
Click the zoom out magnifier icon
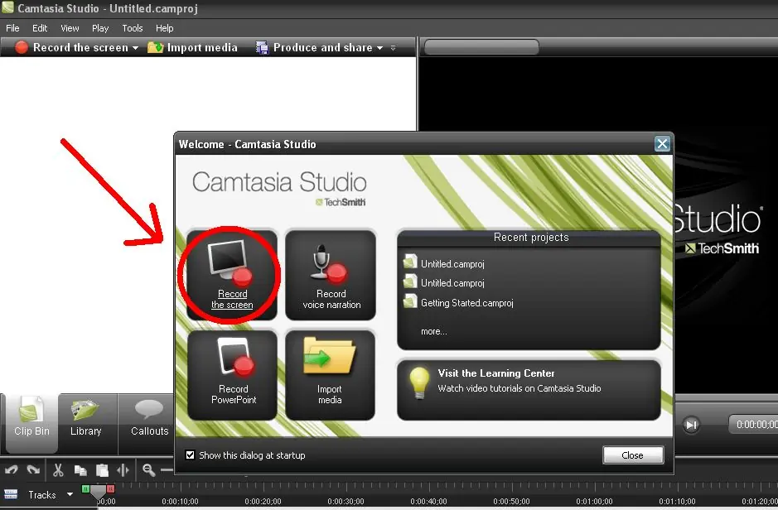[148, 469]
